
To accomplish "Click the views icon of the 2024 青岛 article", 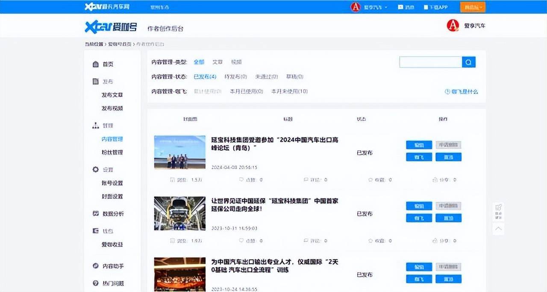I will (x=173, y=180).
